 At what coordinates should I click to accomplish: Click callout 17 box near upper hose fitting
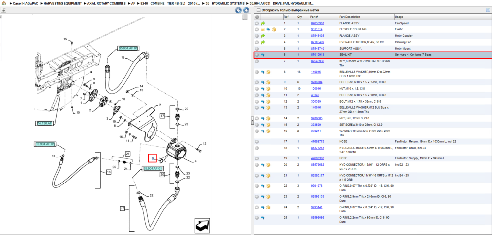pos(162,115)
